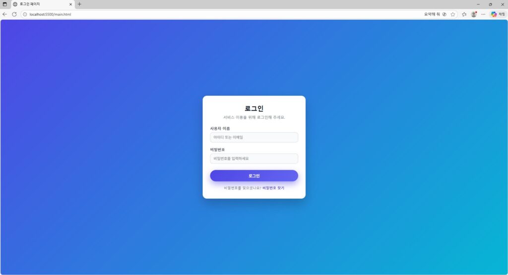
Task: Click the small icon next to 요약해 줘
Action: (x=444, y=14)
